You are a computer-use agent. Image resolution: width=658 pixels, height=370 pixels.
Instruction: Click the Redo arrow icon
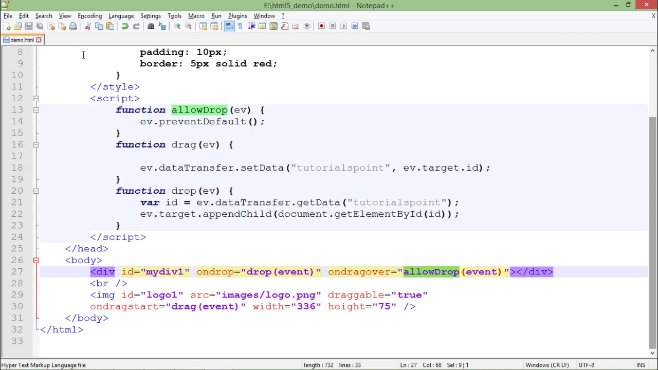tap(136, 26)
